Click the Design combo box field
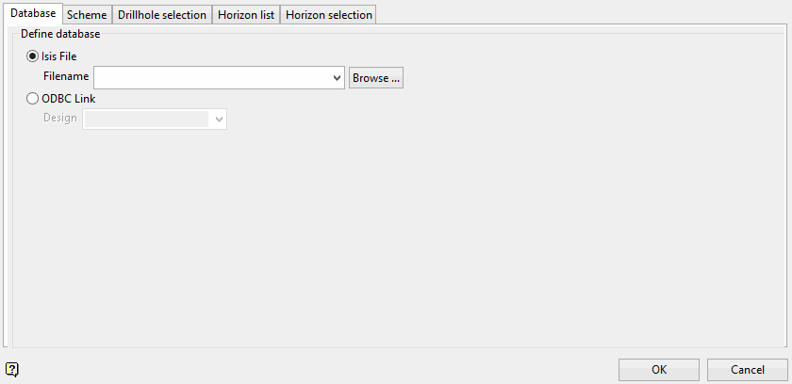Viewport: 792px width, 384px height. (x=147, y=119)
